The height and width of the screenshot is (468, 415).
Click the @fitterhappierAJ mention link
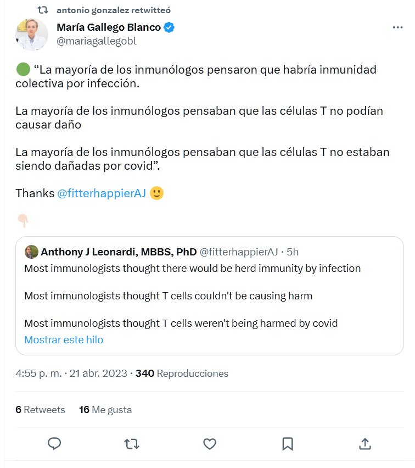tap(101, 193)
